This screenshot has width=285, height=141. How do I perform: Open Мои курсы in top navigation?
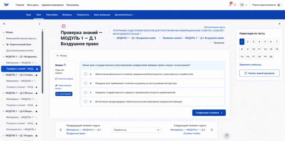(x=33, y=5)
